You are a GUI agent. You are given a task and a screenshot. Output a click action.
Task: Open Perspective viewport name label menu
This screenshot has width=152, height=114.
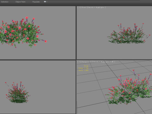click(86, 62)
